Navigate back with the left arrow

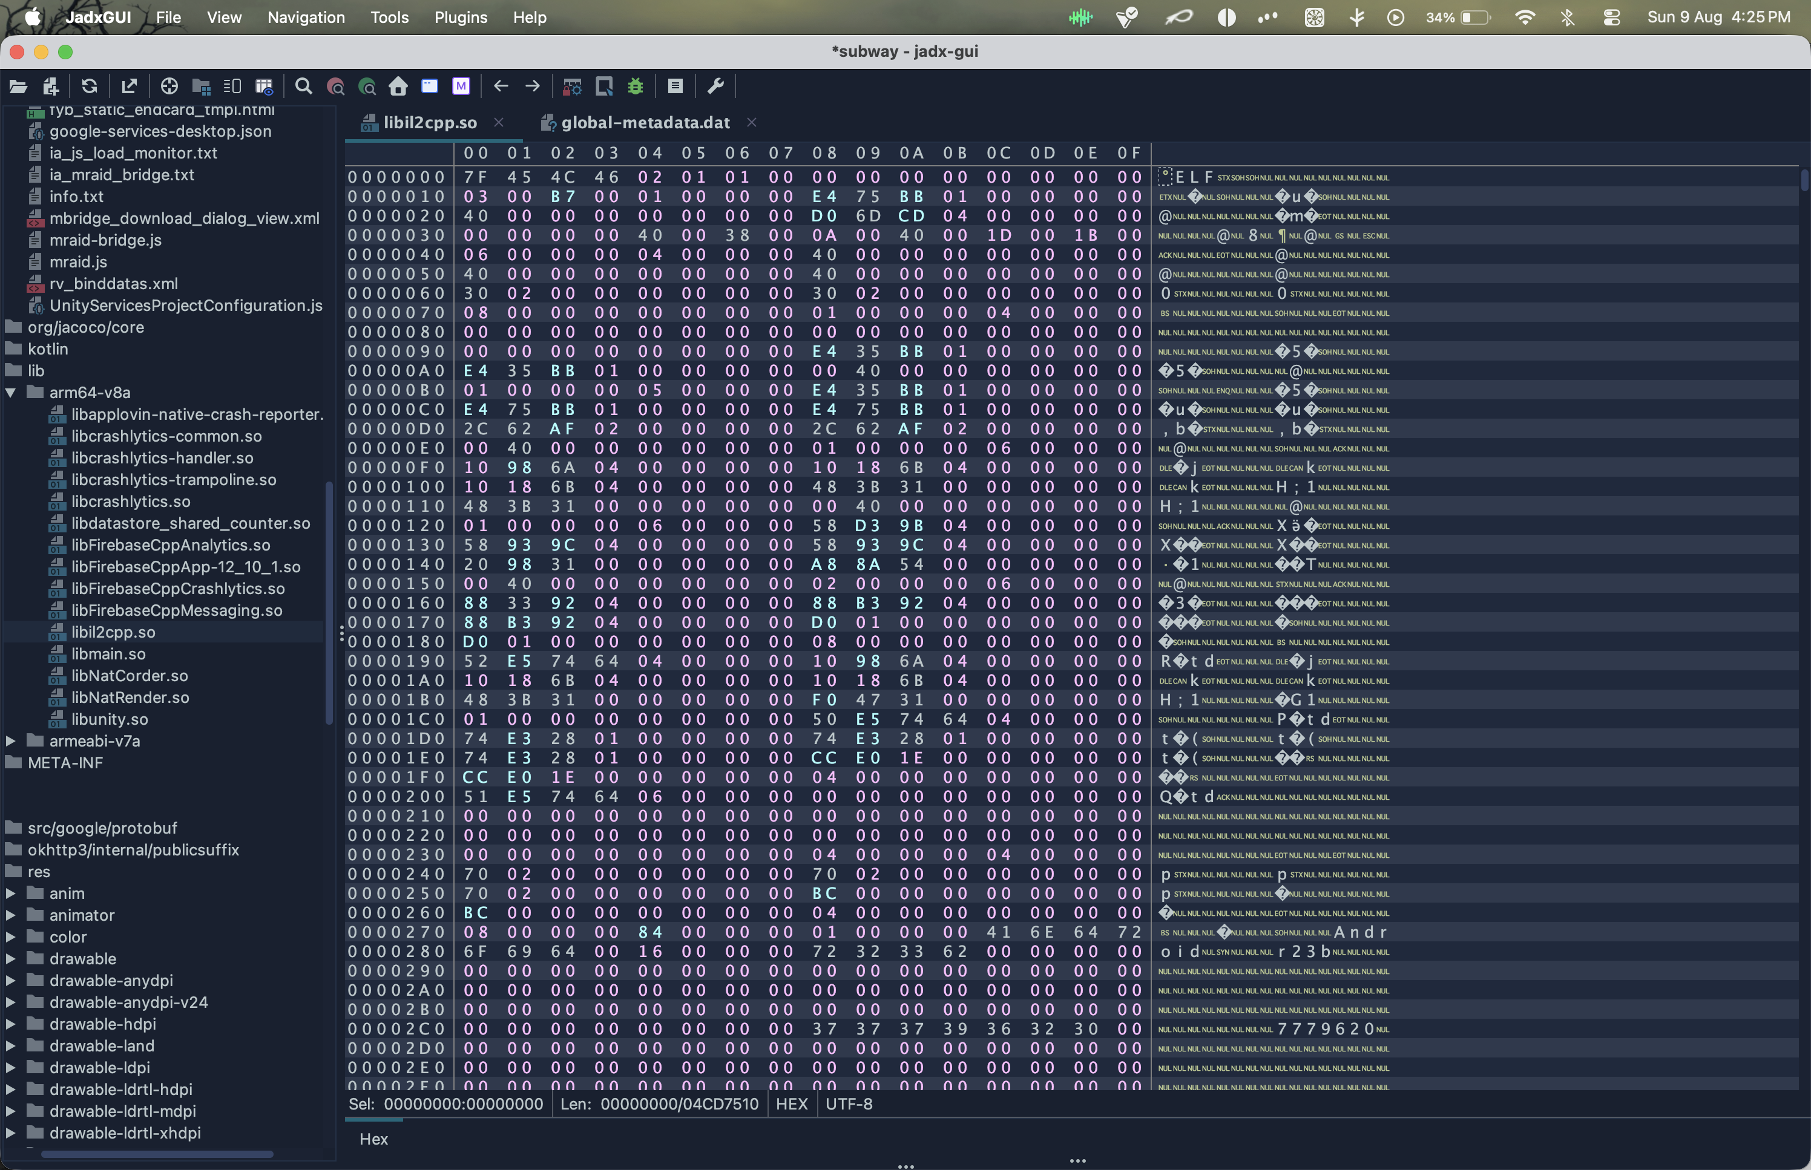(501, 86)
